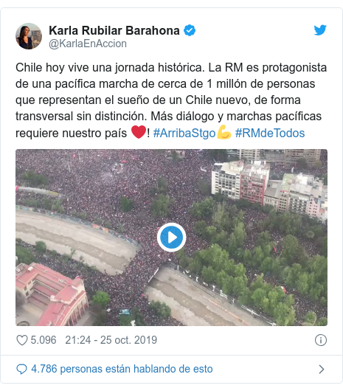Click the Twitter bird logo
This screenshot has height=391, width=343.
pos(320,30)
